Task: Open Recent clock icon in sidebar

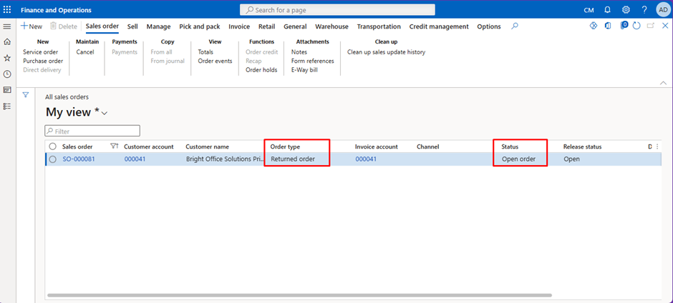Action: point(7,74)
